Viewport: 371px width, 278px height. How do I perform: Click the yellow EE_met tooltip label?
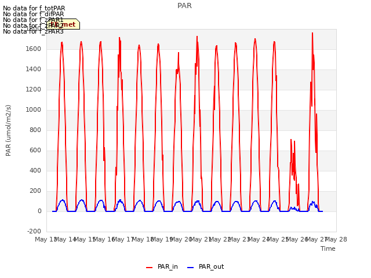63,24
